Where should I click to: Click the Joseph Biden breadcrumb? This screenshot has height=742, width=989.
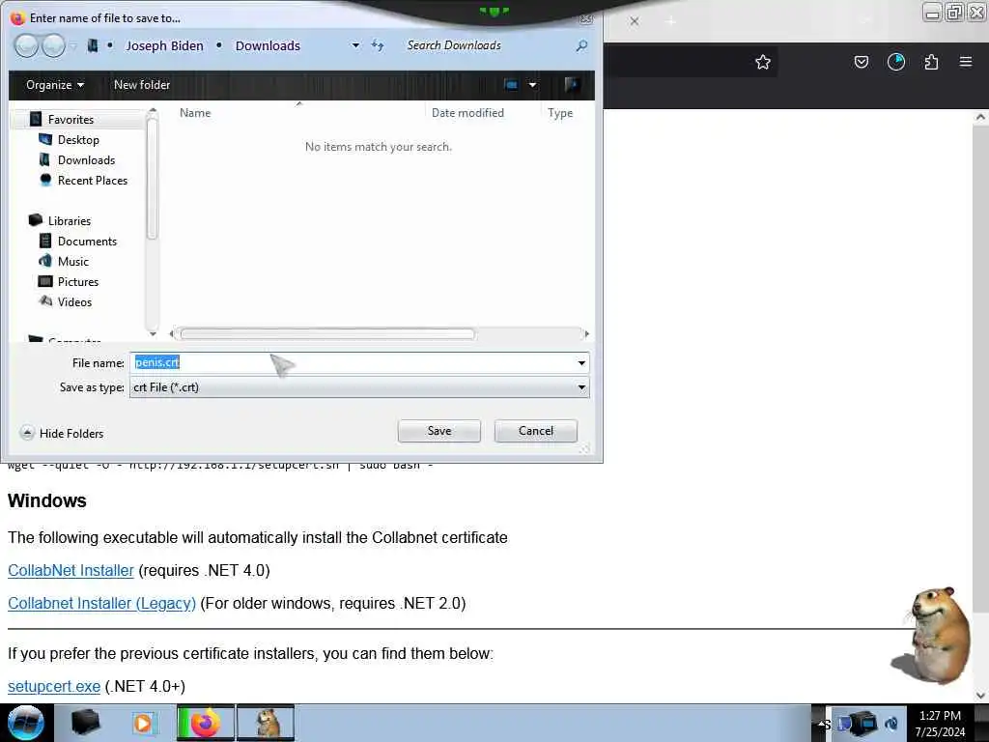(164, 45)
